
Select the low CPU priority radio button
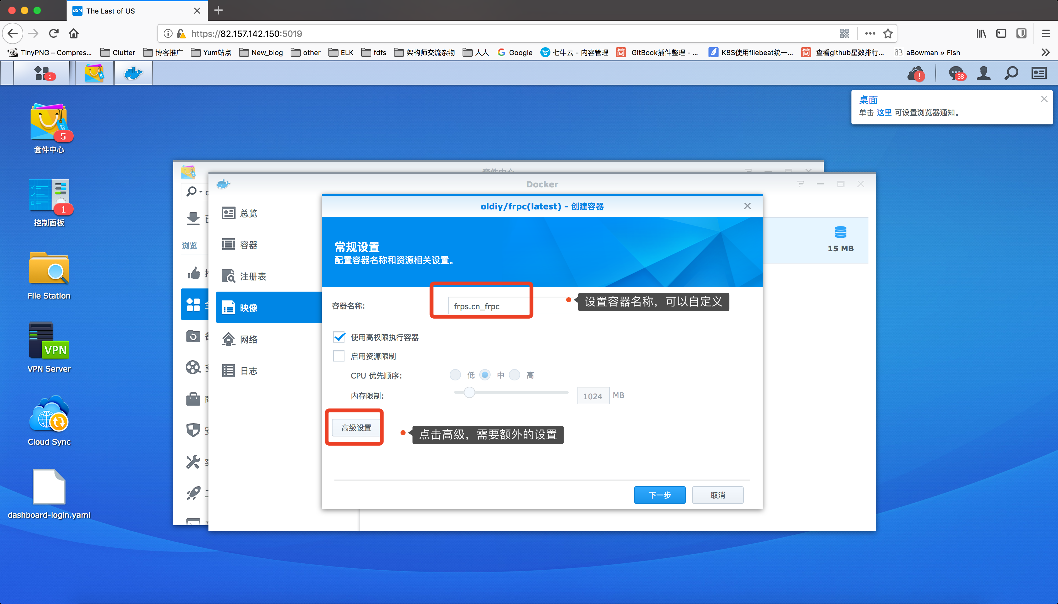455,375
